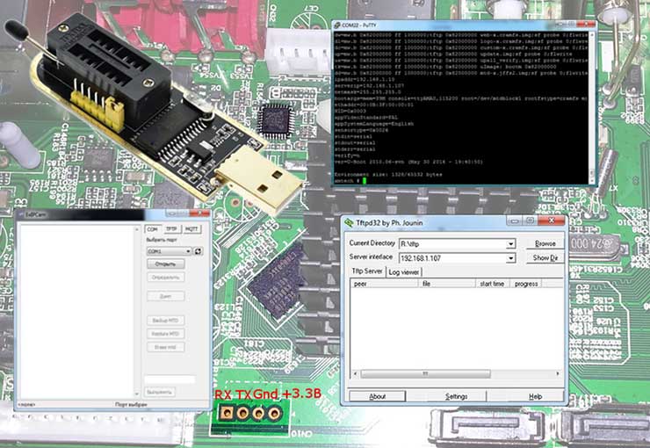This screenshot has height=448, width=650.
Task: Open the Log viewer tab
Action: click(403, 272)
